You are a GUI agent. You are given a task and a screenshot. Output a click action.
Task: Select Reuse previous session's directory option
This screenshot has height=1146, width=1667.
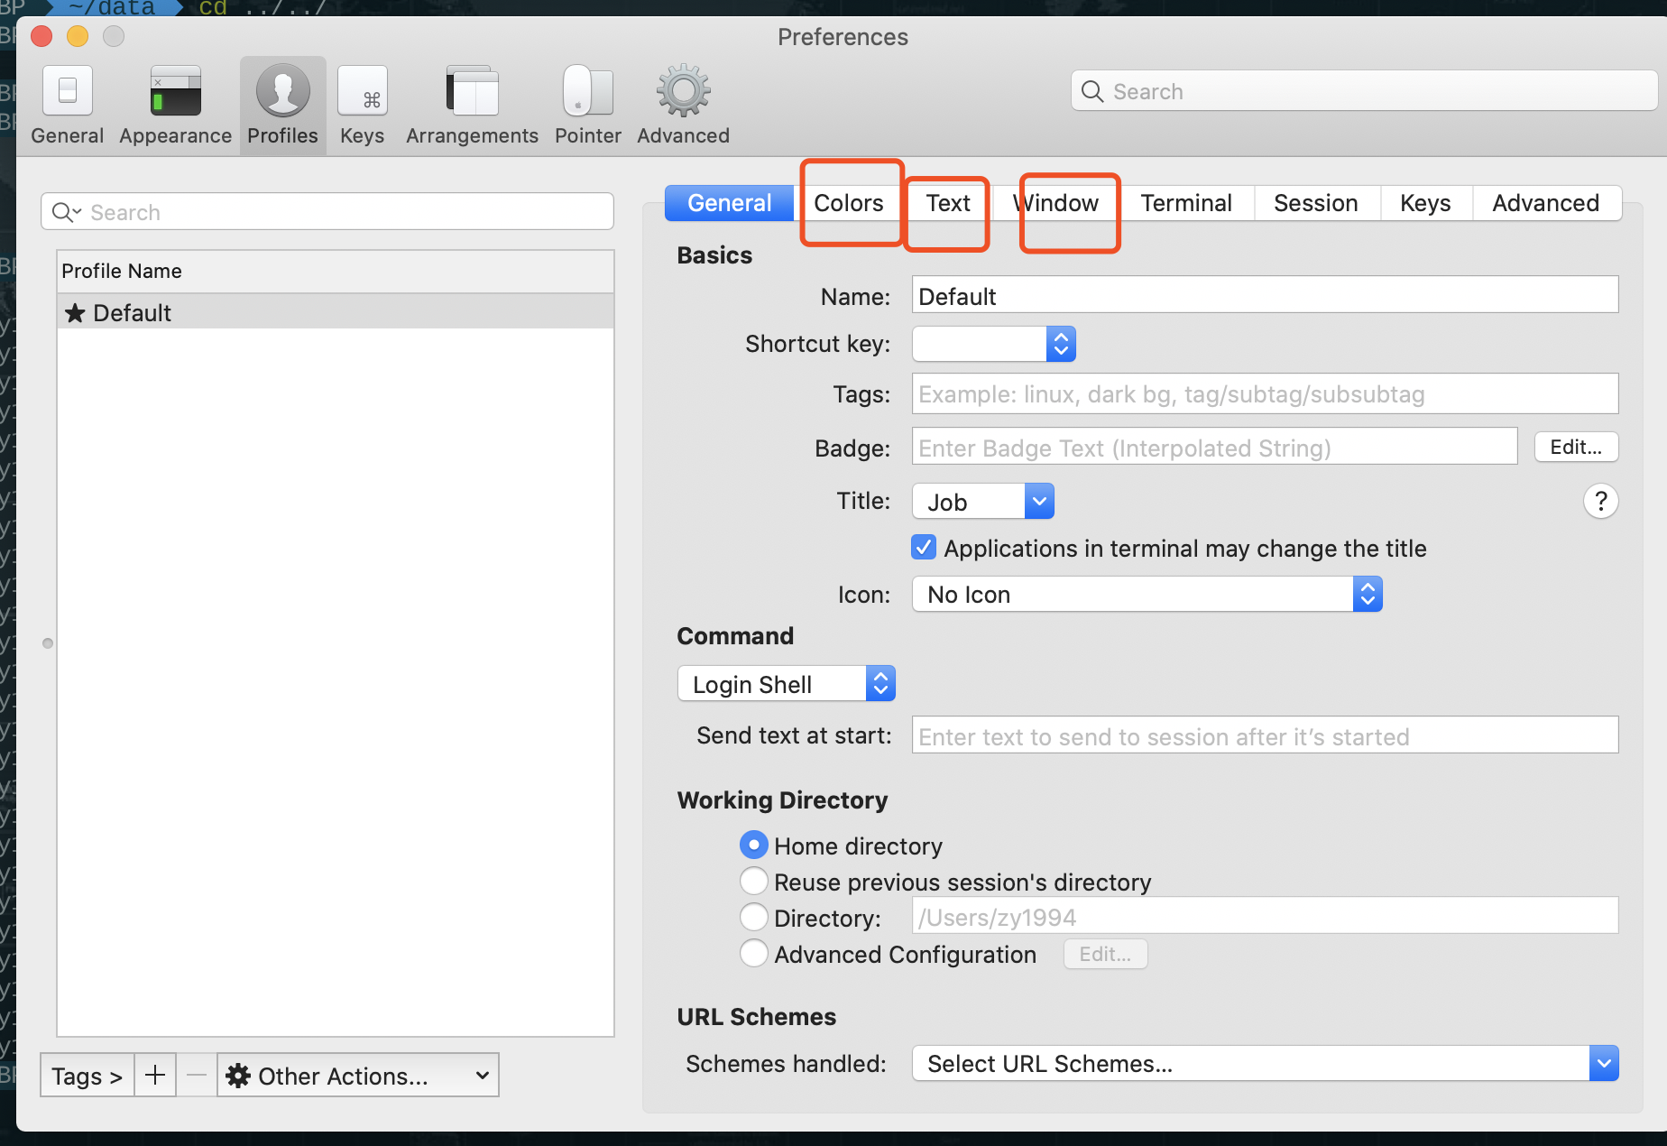pyautogui.click(x=754, y=881)
